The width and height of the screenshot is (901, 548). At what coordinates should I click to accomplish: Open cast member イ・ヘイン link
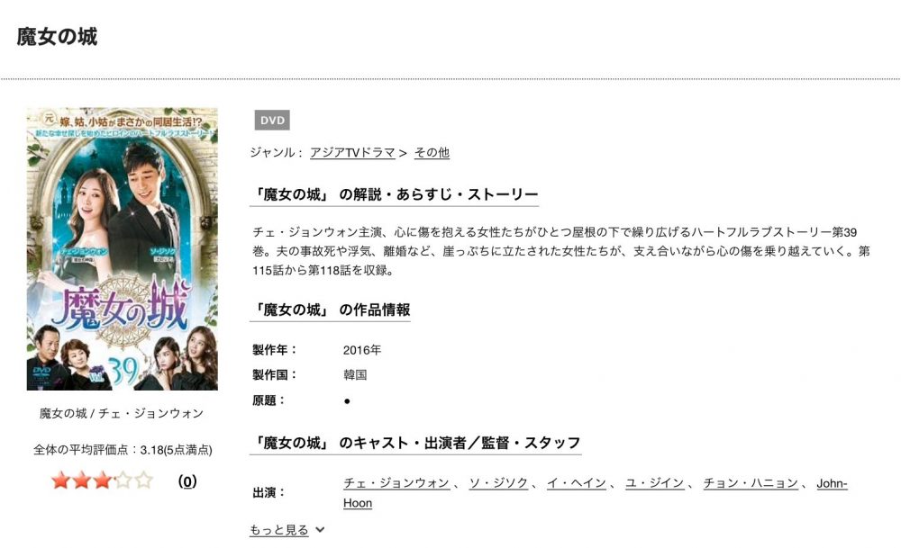point(577,483)
